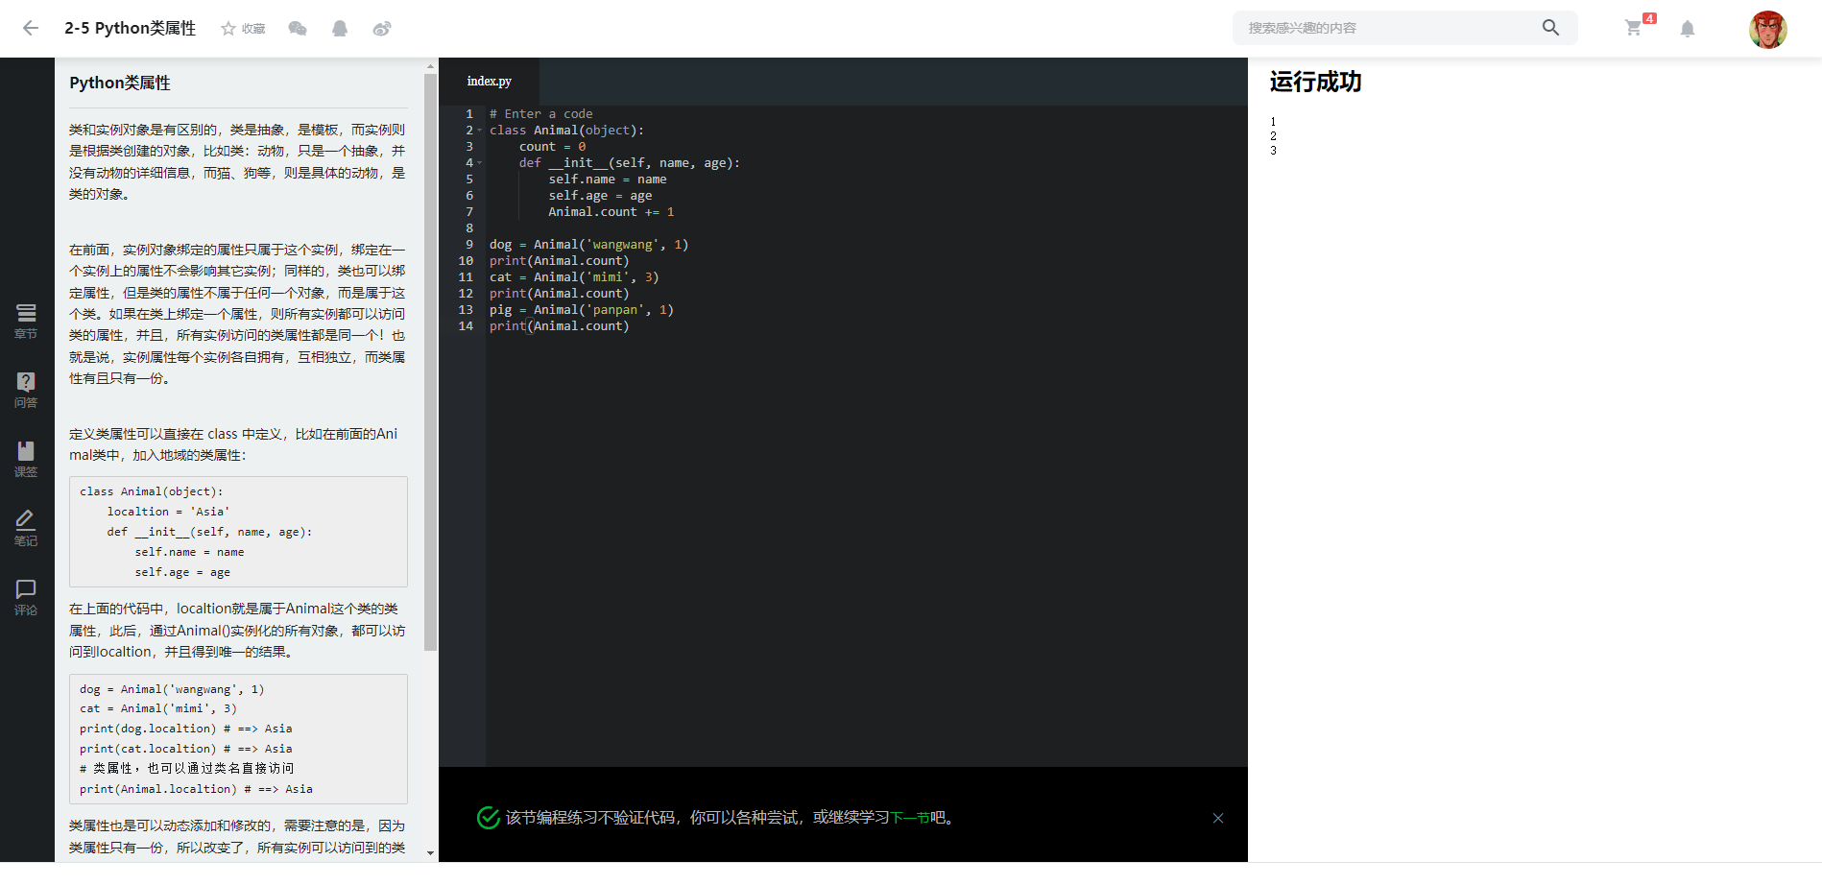Click output line showing 3
This screenshot has width=1822, height=885.
(1273, 151)
